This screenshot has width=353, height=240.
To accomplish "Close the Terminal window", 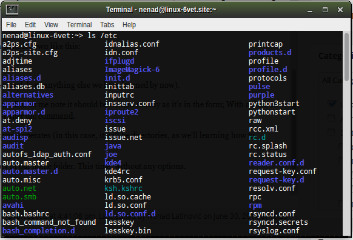I will coord(340,10).
